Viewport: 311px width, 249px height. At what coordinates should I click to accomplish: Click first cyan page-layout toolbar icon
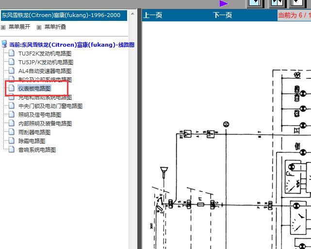256,3
